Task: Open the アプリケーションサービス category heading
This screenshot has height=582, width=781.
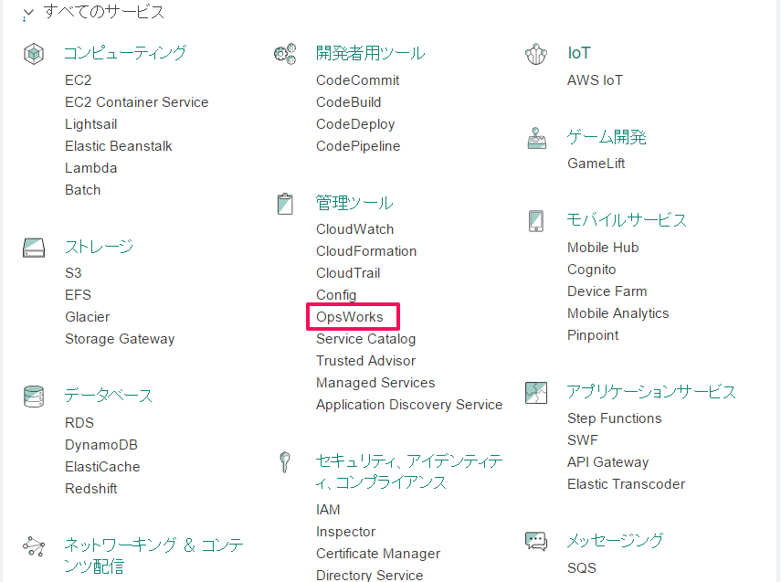Action: 651,392
